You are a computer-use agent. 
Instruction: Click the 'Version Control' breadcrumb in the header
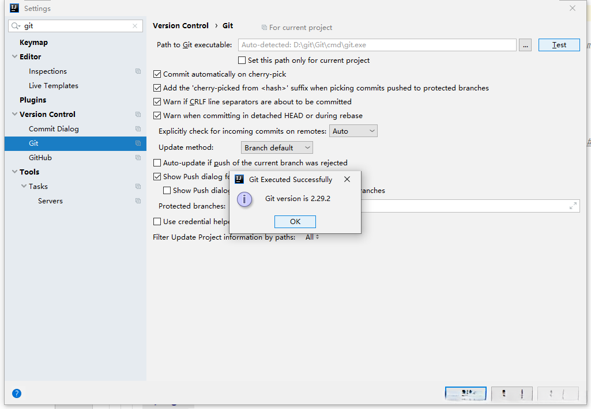point(180,25)
